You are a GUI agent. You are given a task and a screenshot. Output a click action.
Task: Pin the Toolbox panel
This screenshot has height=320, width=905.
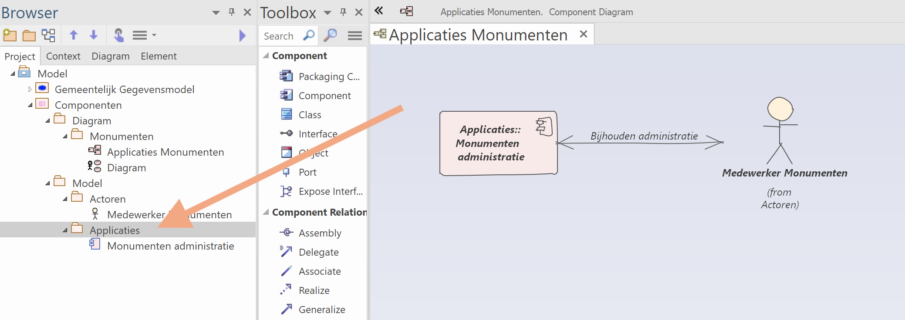(x=343, y=12)
